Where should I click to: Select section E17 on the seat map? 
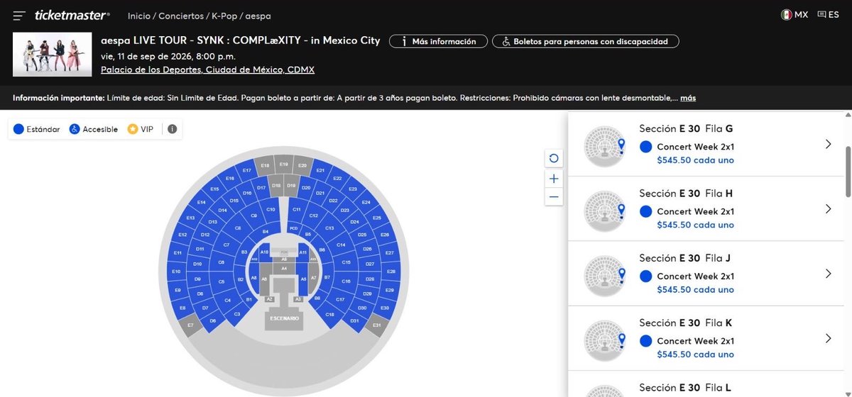tap(246, 170)
